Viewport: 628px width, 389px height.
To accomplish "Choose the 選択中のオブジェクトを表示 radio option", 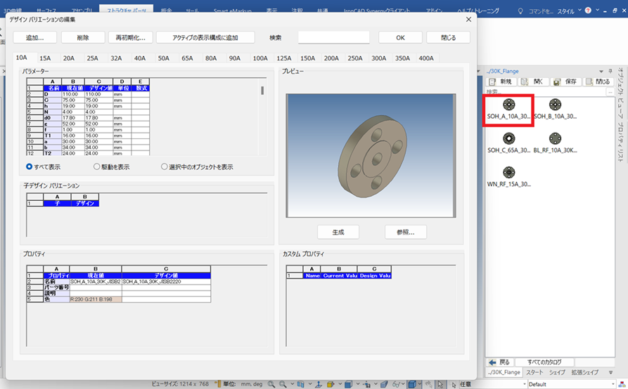I will click(165, 167).
